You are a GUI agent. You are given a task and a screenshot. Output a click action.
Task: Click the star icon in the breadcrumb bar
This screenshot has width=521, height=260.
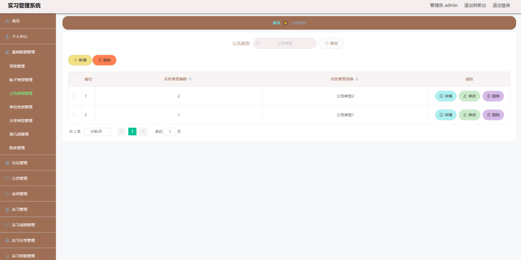coord(285,23)
